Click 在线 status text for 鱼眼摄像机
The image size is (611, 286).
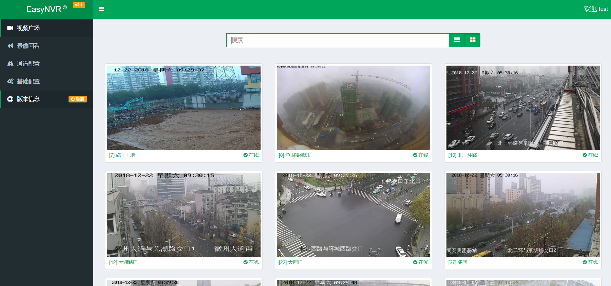click(423, 155)
